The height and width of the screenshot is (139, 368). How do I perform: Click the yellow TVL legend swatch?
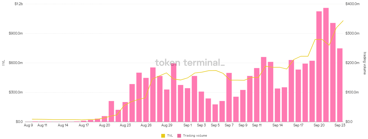163,136
